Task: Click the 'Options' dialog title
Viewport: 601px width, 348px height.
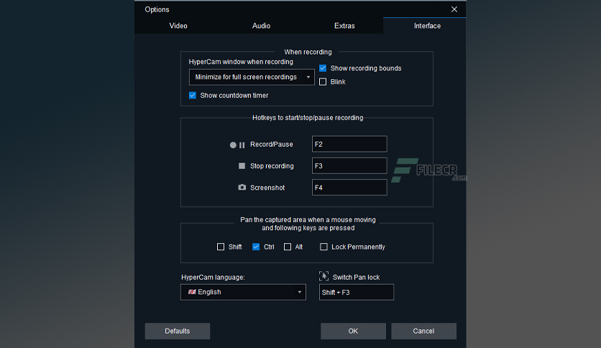Action: coord(157,9)
